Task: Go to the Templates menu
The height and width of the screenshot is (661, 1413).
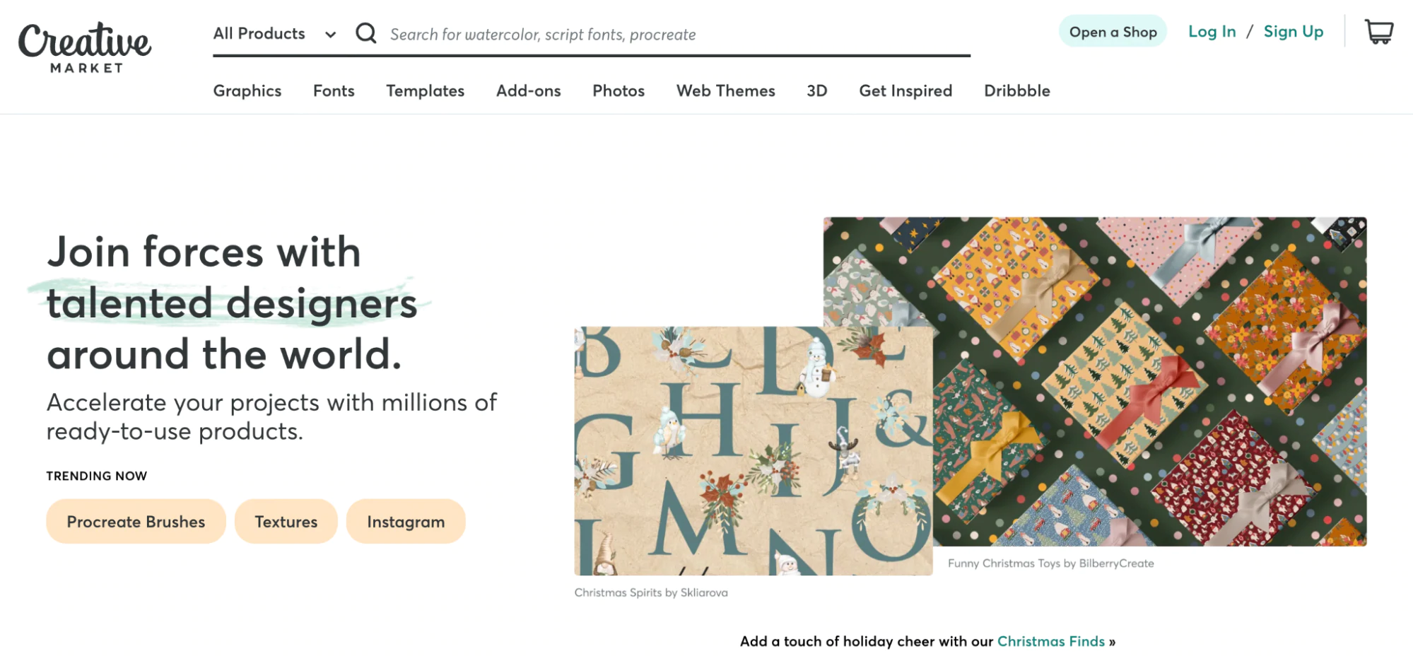Action: 425,91
